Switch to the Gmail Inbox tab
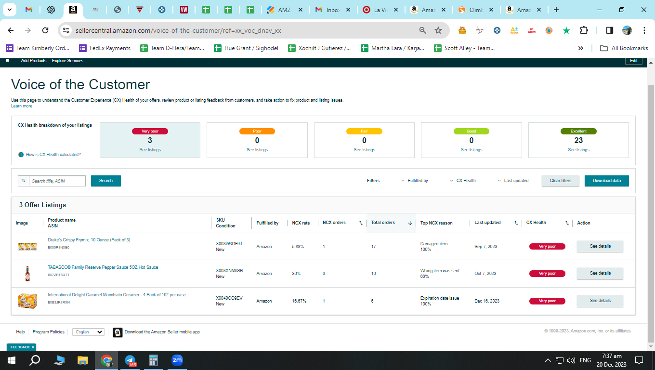The width and height of the screenshot is (655, 370). pos(333,10)
